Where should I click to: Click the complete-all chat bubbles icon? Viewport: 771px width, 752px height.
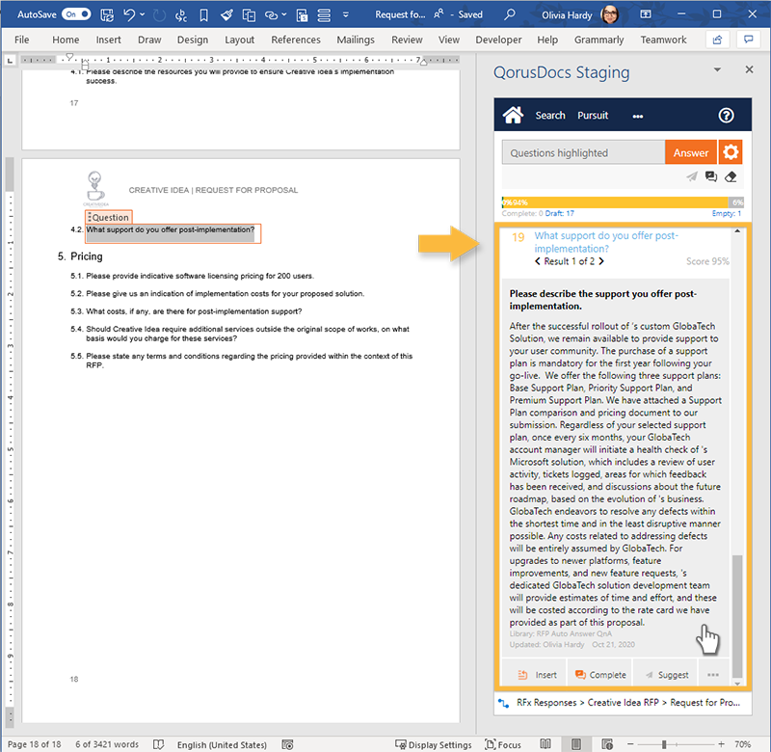point(711,176)
